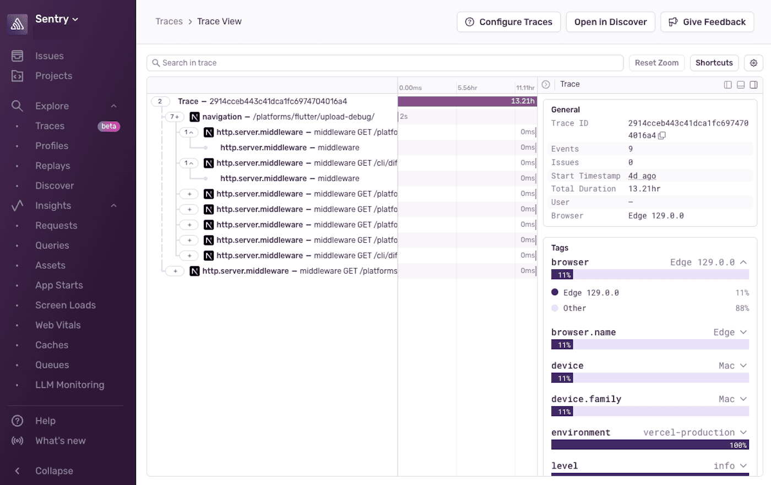
Task: Click the Search in trace input field
Action: pyautogui.click(x=384, y=63)
